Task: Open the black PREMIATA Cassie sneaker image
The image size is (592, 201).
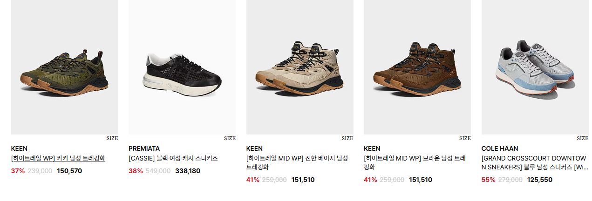Action: (182, 67)
